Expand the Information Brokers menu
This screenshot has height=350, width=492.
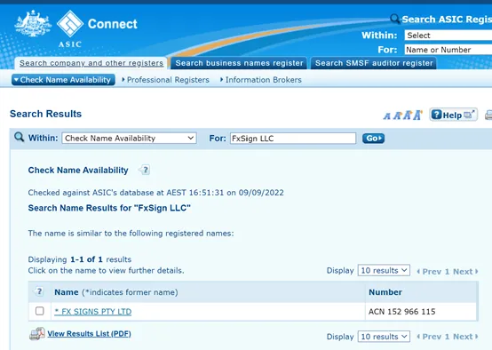261,80
